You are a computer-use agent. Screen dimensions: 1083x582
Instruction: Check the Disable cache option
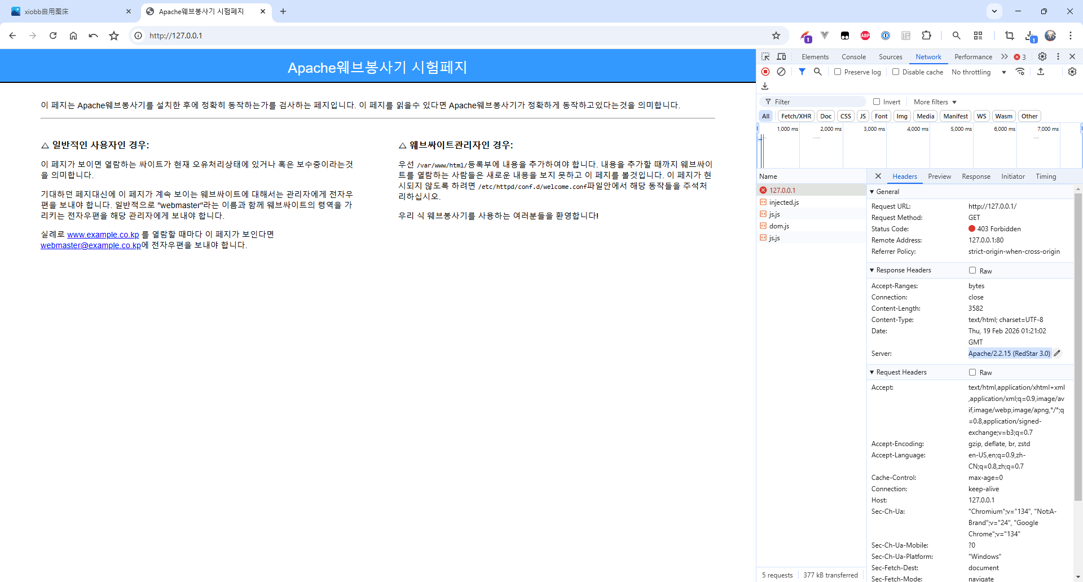click(x=896, y=72)
